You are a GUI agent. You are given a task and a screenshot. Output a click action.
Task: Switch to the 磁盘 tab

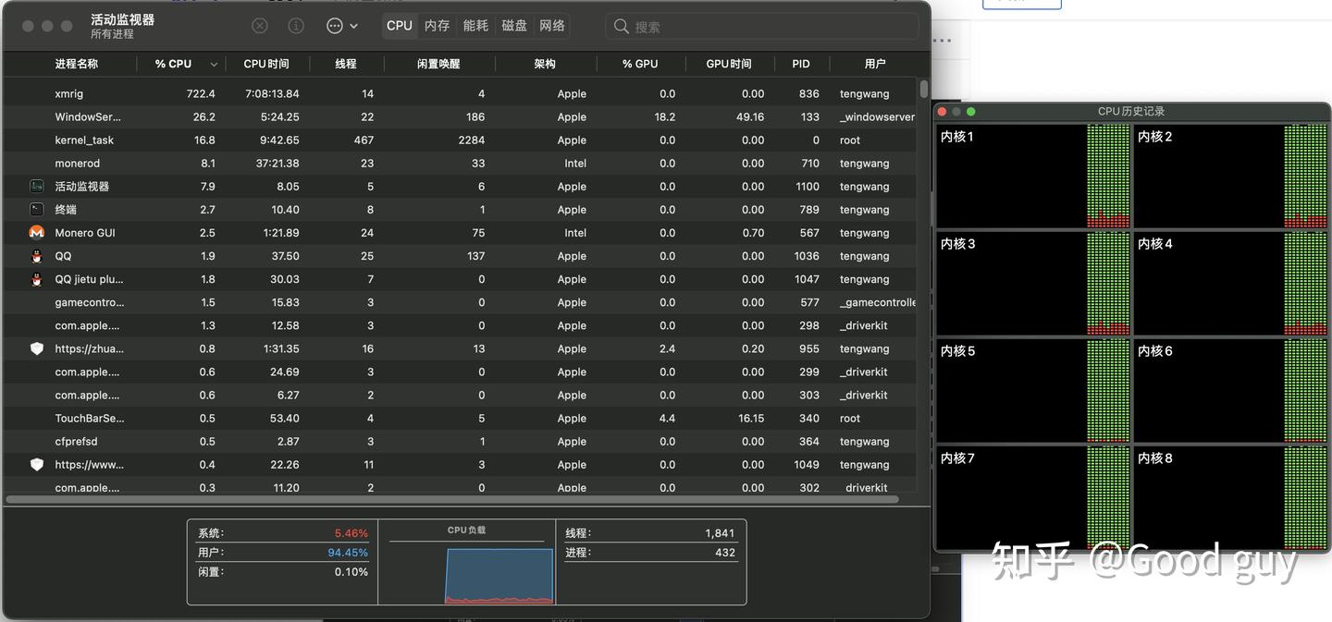[x=514, y=26]
